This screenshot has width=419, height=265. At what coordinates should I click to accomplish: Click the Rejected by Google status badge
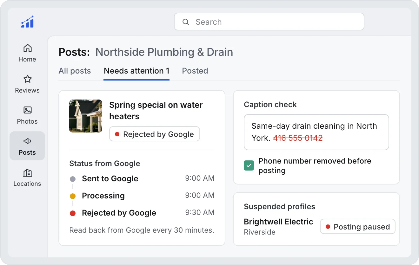[x=155, y=134]
